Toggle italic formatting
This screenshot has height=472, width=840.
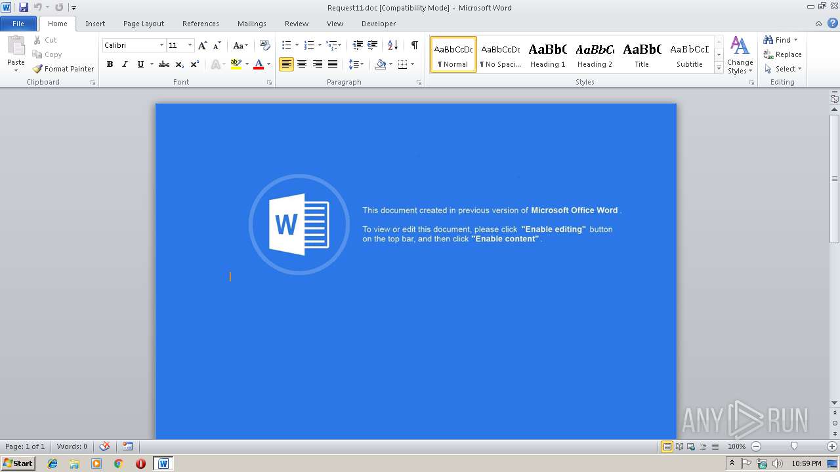125,64
